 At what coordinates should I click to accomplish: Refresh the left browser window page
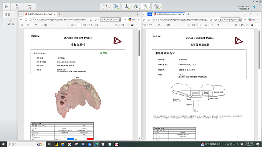click(x=26, y=19)
